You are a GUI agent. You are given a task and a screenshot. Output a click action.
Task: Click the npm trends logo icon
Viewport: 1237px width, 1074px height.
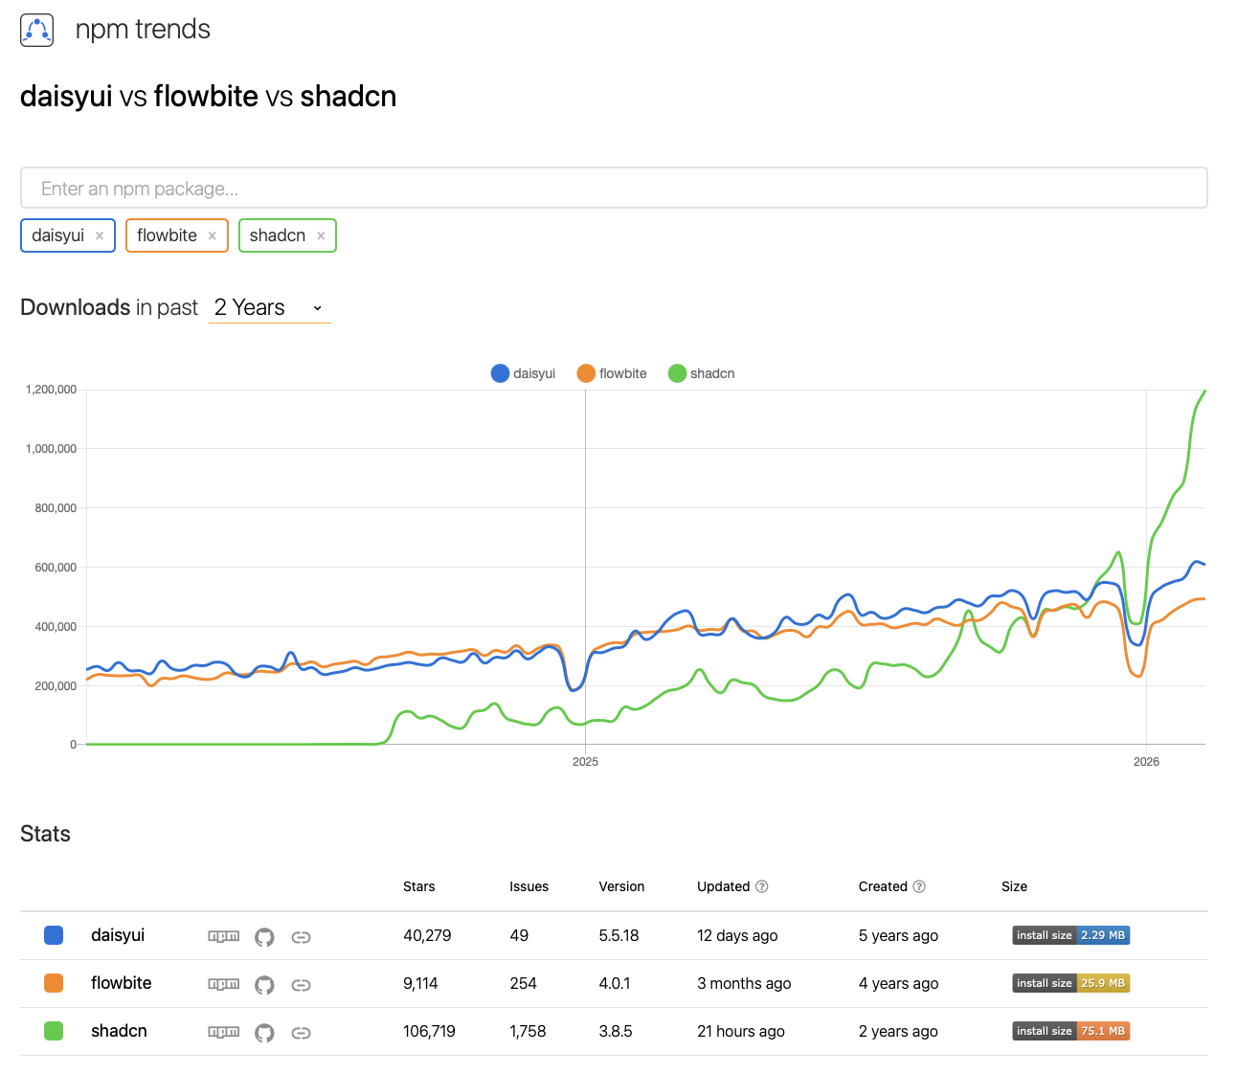37,31
